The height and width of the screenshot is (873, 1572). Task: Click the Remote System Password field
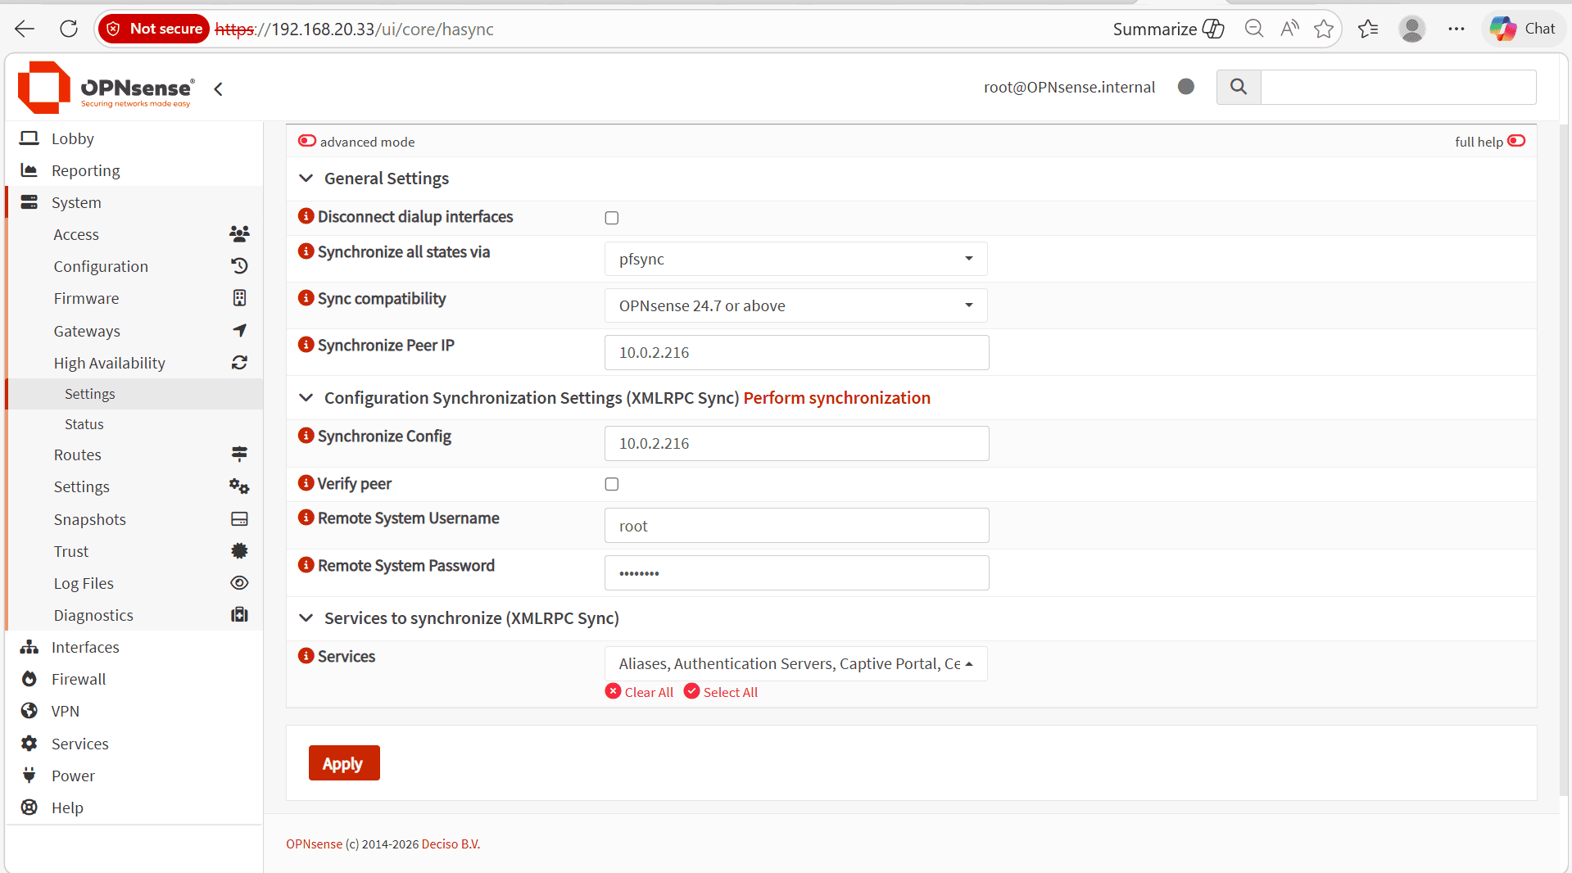[796, 573]
